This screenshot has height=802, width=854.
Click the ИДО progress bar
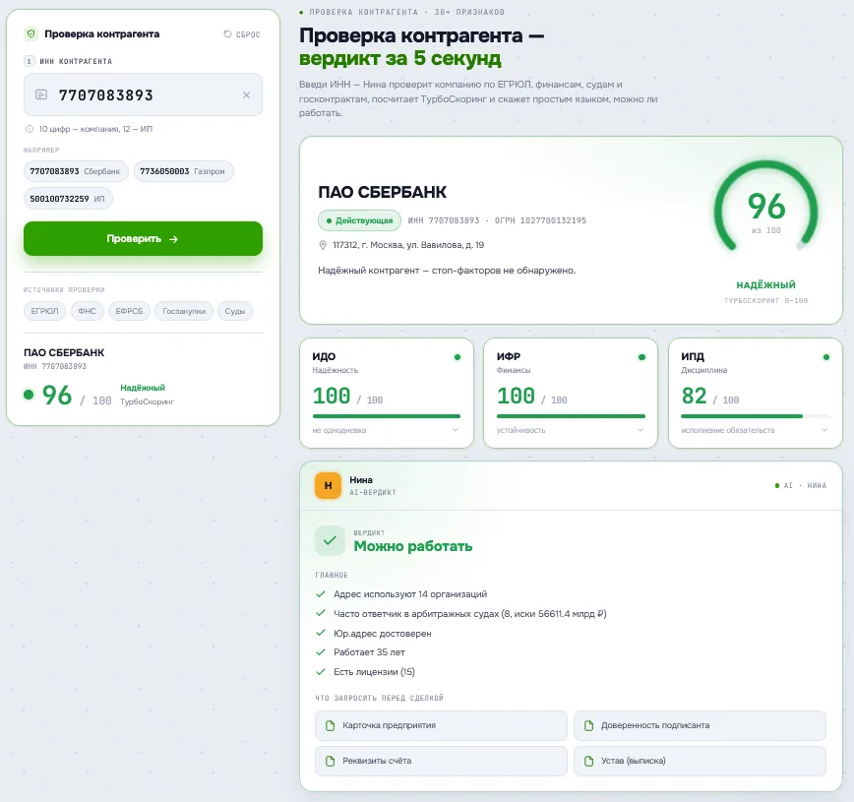click(386, 416)
